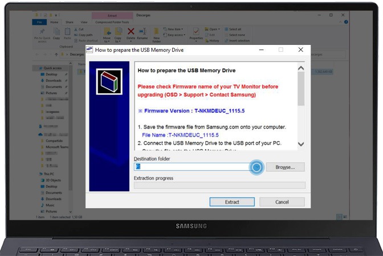
Task: Select the Compressed Folder Tools tab
Action: point(112,22)
